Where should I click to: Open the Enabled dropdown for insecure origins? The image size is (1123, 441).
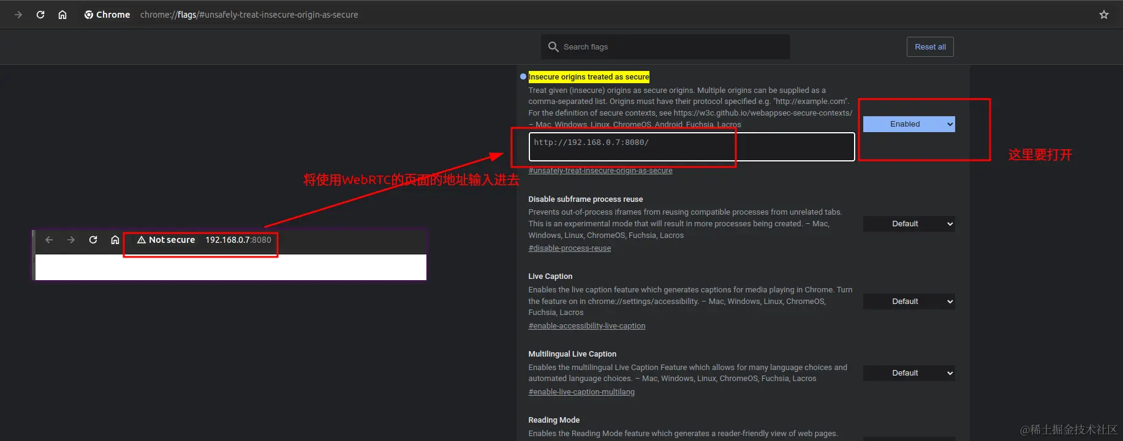point(909,124)
